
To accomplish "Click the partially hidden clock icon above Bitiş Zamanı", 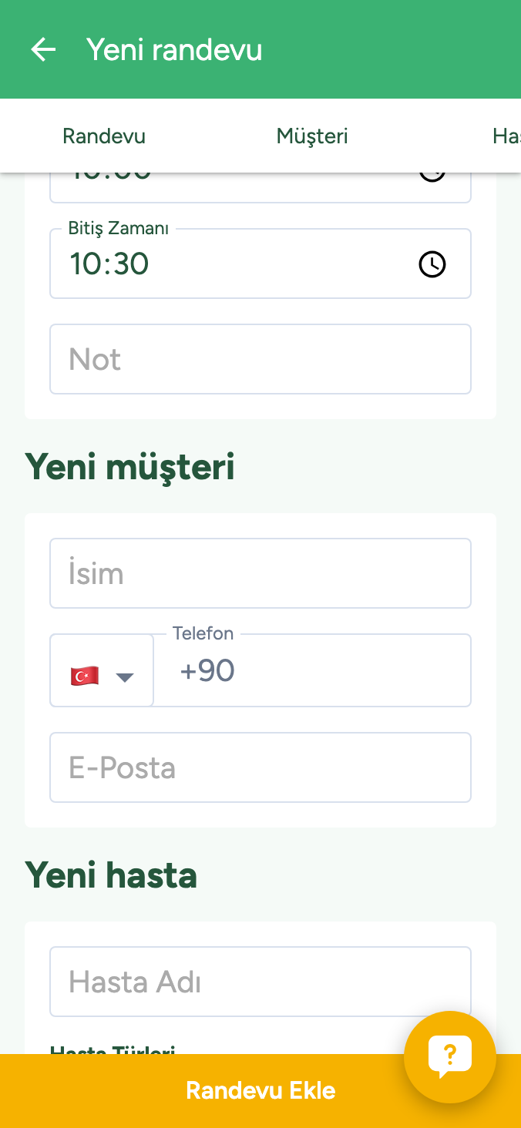I will tap(432, 176).
